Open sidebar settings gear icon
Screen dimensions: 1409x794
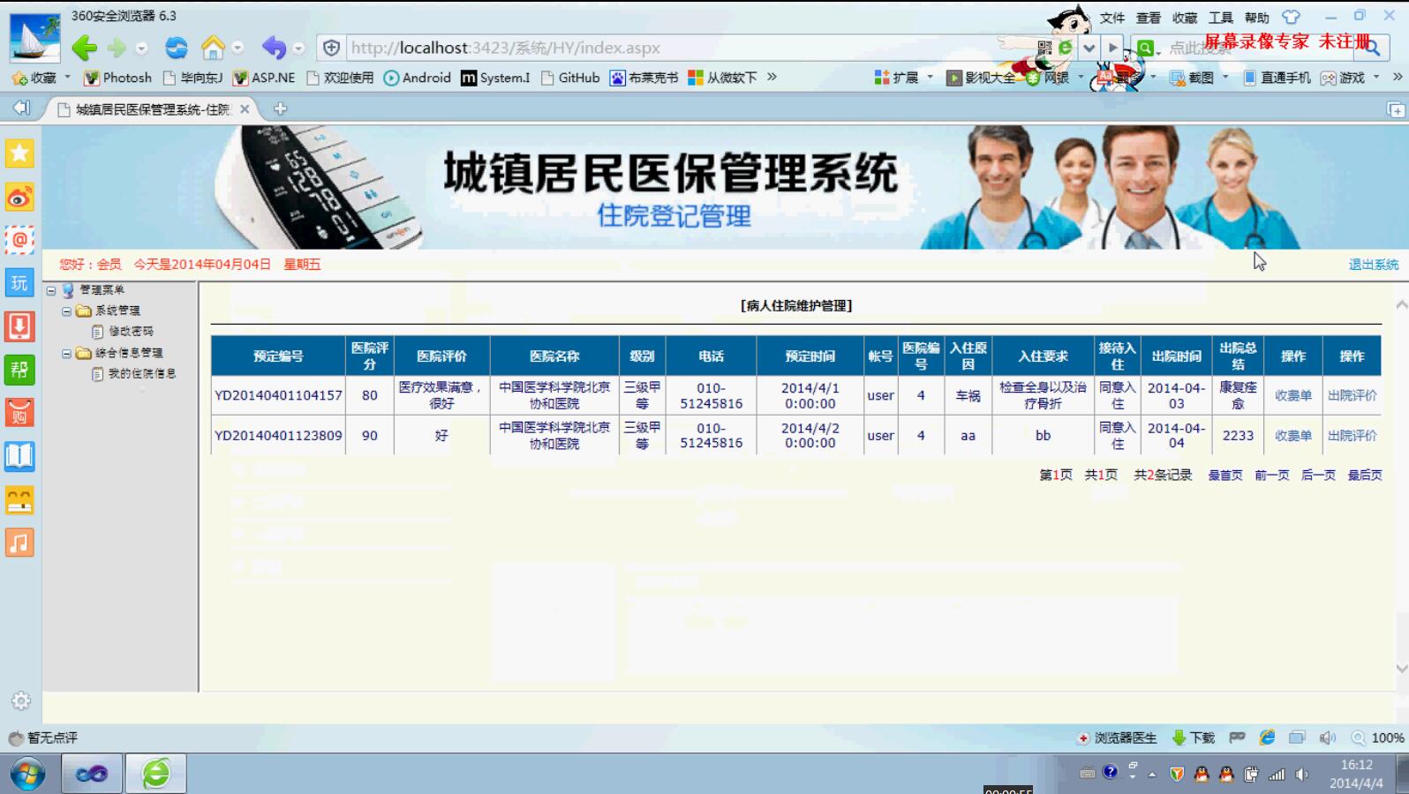(20, 700)
